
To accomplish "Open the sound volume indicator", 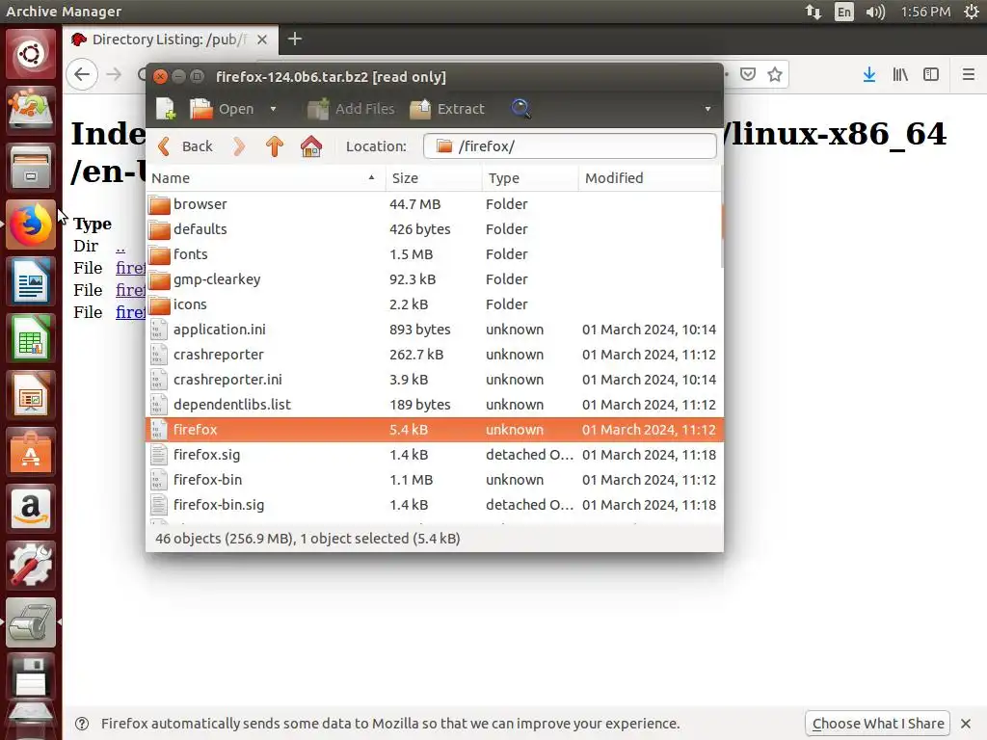I will (875, 12).
